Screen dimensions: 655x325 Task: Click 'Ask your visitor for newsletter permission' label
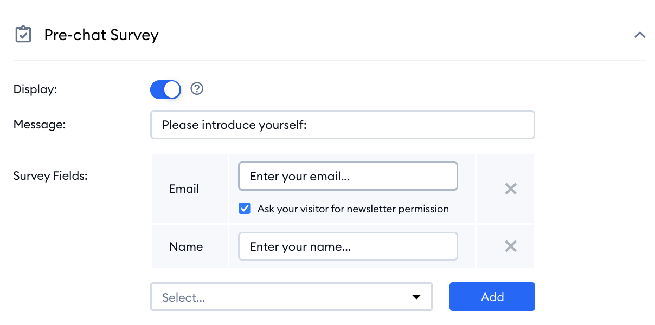tap(353, 209)
